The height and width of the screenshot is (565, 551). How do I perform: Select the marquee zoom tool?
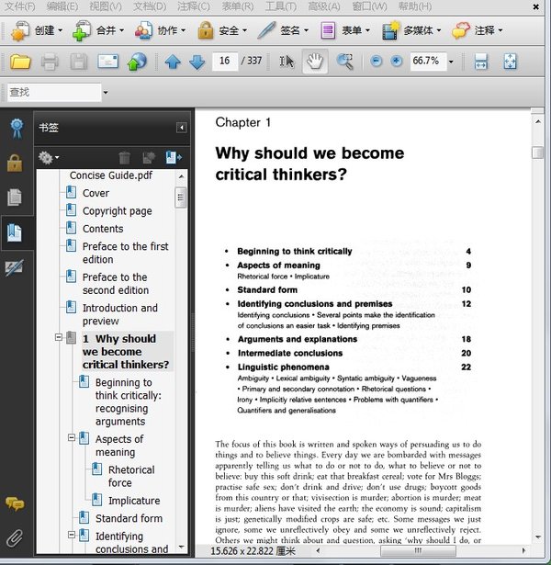click(344, 62)
